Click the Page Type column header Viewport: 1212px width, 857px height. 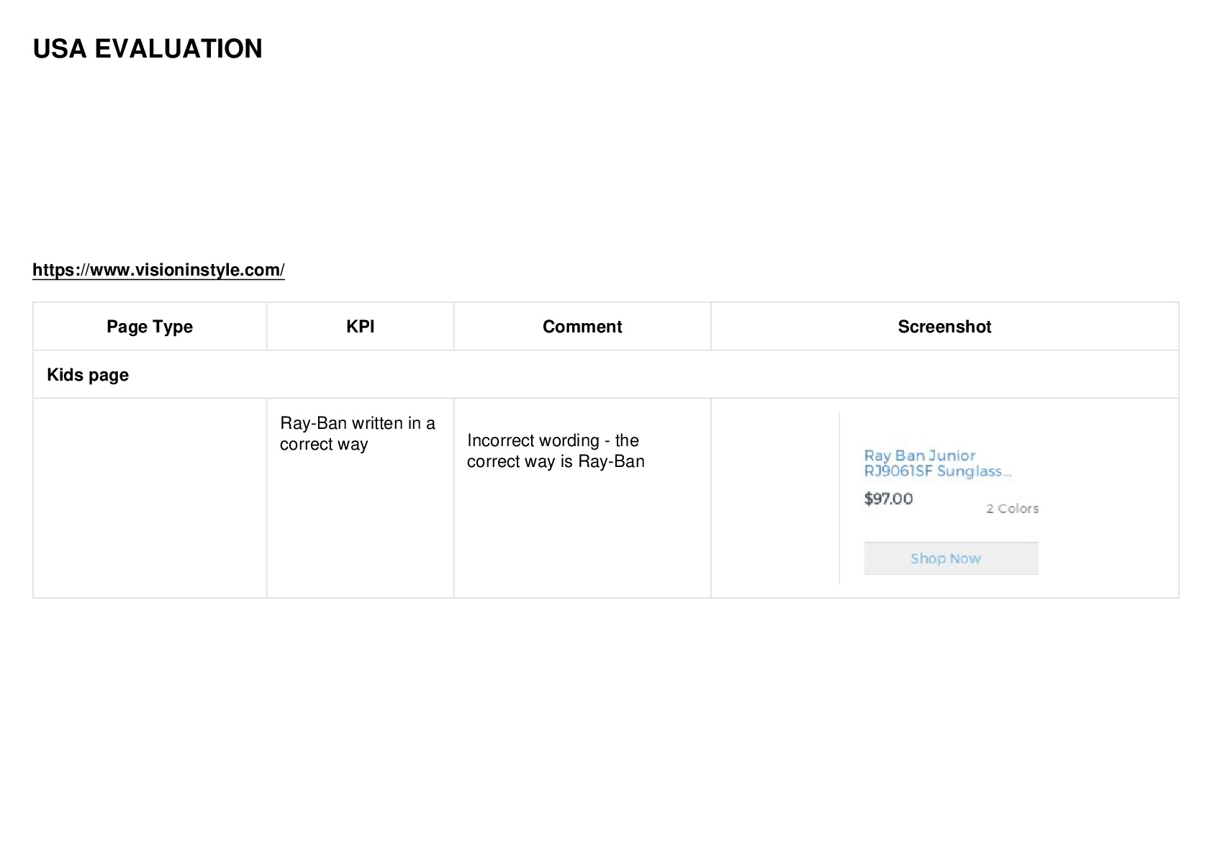150,327
